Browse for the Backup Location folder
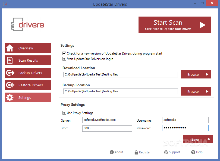The width and height of the screenshot is (220, 161). click(x=196, y=91)
